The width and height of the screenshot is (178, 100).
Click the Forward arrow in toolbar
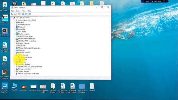click(x=15, y=14)
